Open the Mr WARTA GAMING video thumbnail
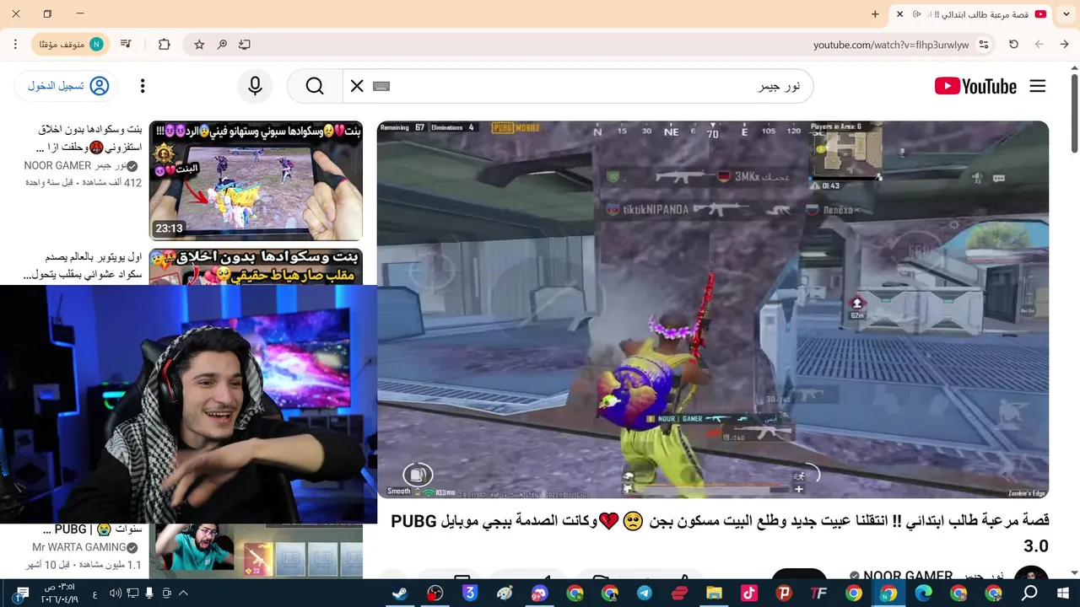 tap(256, 551)
